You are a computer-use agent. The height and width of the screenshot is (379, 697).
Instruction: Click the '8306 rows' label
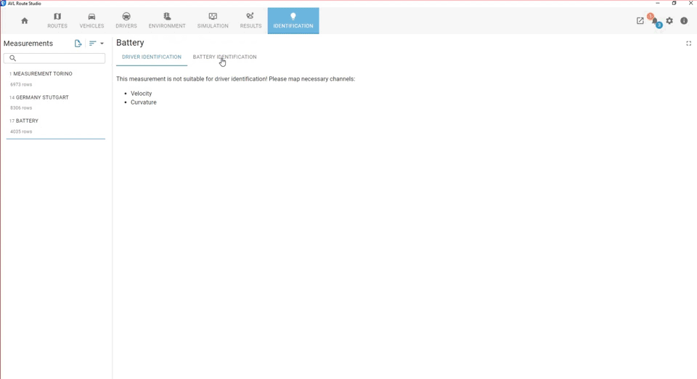pyautogui.click(x=21, y=108)
